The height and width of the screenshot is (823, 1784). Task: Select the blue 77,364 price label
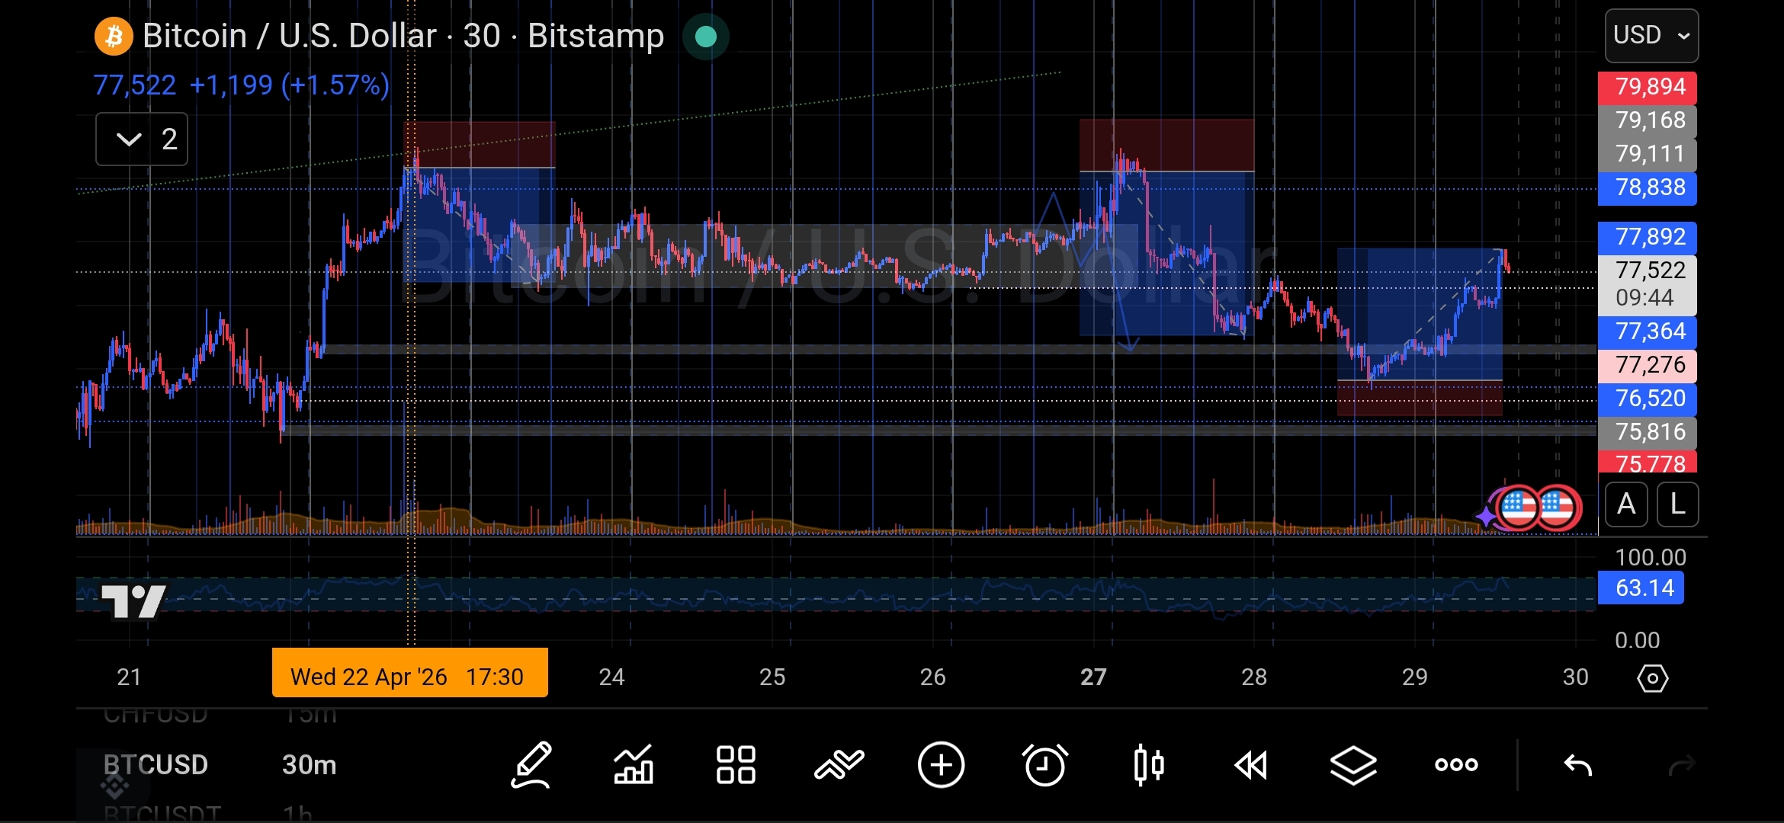(x=1648, y=331)
